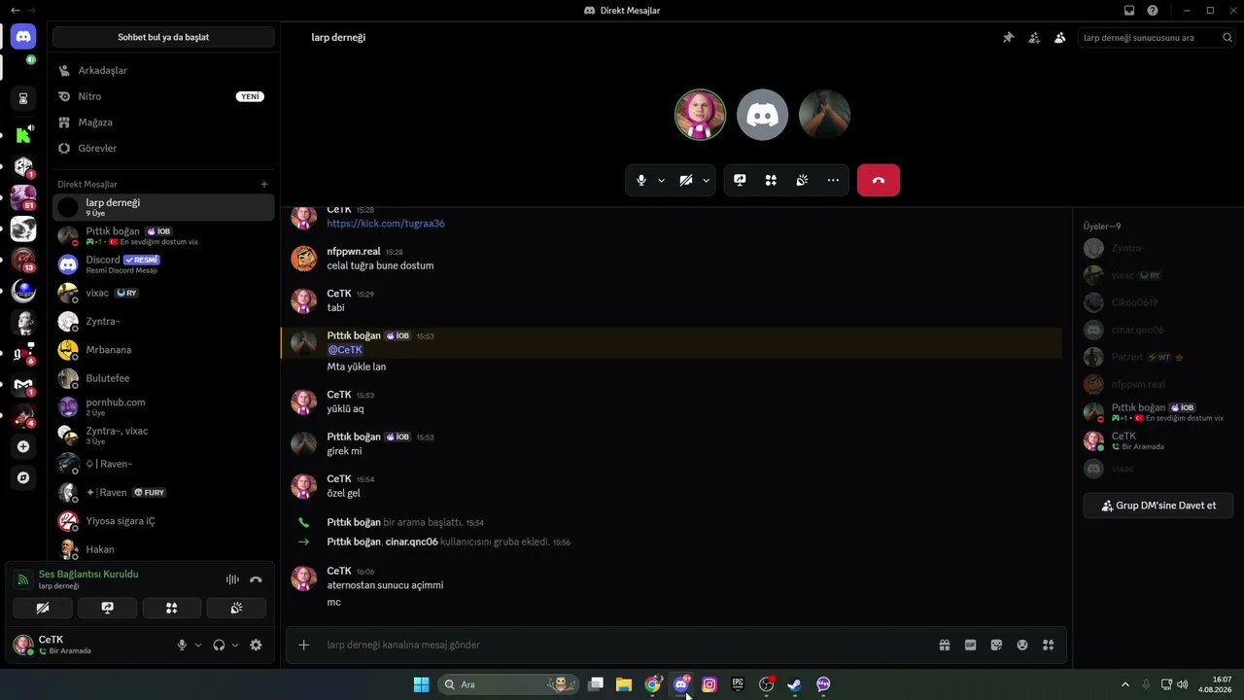
Task: Open pinned messages in the chat header
Action: pos(1008,38)
